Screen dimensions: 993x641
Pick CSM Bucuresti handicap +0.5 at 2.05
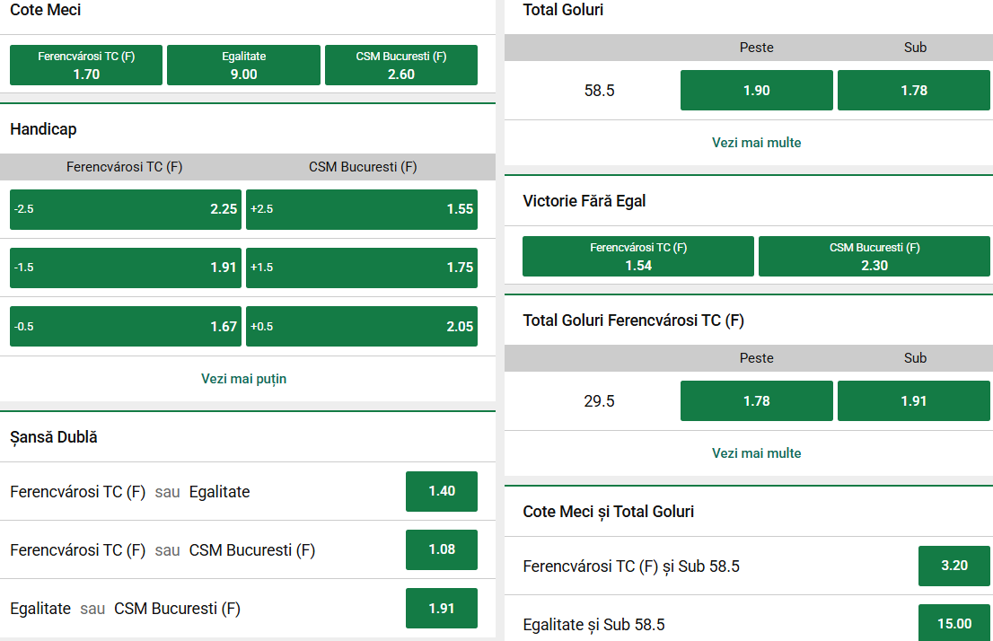[362, 327]
